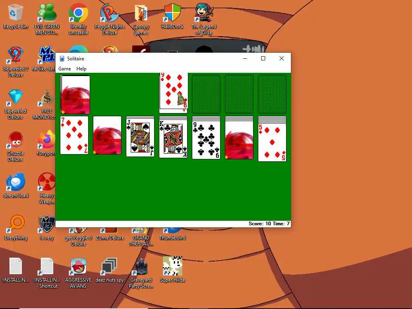Open the Game menu in Solitaire
The width and height of the screenshot is (412, 309).
(x=65, y=69)
